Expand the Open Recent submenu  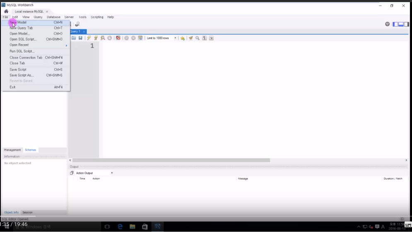[36, 45]
